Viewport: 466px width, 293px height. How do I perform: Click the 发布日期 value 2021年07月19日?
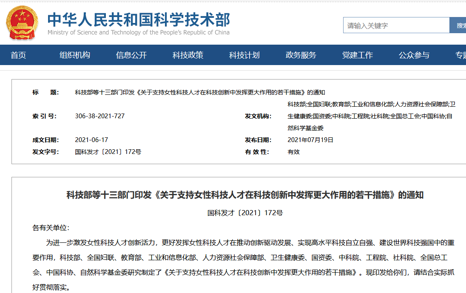(x=310, y=140)
